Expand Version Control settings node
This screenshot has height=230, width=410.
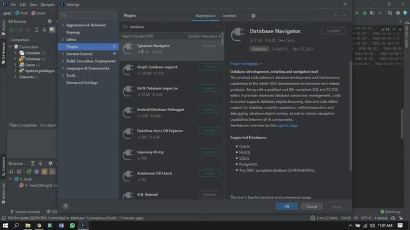point(63,54)
